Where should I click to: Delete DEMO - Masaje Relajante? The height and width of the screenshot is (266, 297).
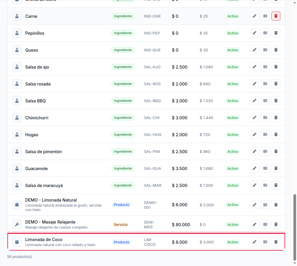[276, 224]
